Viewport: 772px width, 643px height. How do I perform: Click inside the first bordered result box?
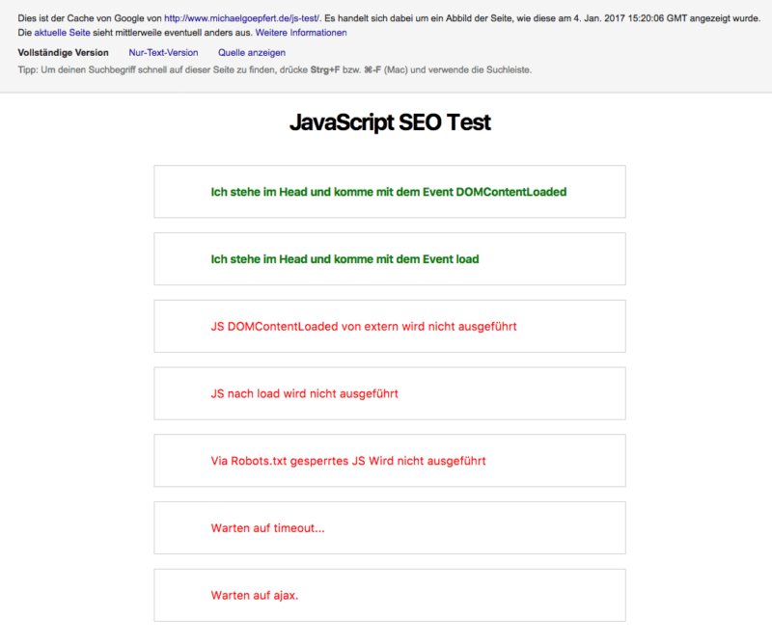click(390, 192)
